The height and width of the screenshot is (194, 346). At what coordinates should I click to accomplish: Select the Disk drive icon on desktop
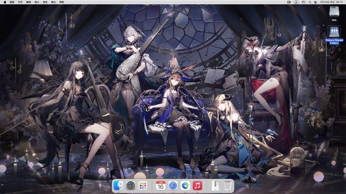333,12
